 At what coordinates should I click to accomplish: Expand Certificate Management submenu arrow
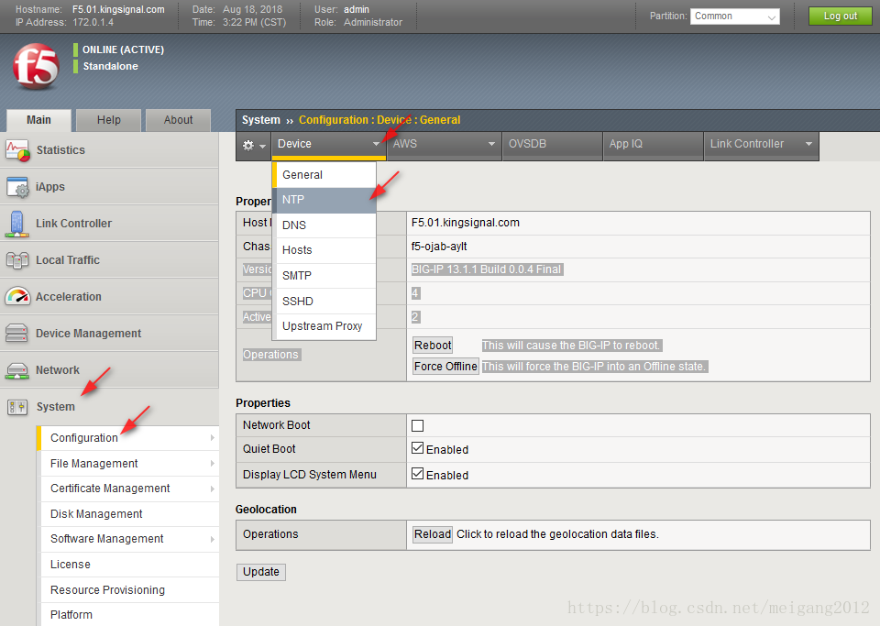(213, 489)
